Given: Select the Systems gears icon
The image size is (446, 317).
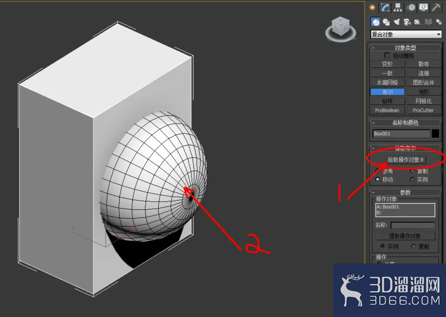Looking at the screenshot, I should click(x=439, y=22).
